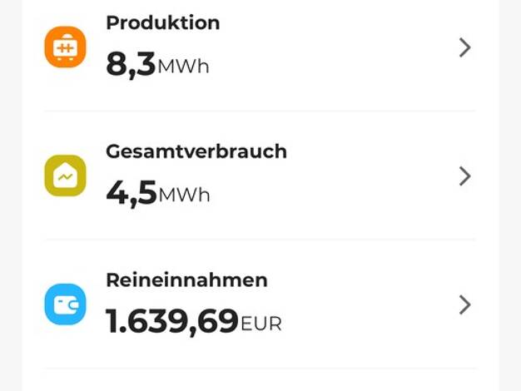This screenshot has height=391, width=521.
Task: Click the 4,5 consumption value
Action: [x=131, y=193]
